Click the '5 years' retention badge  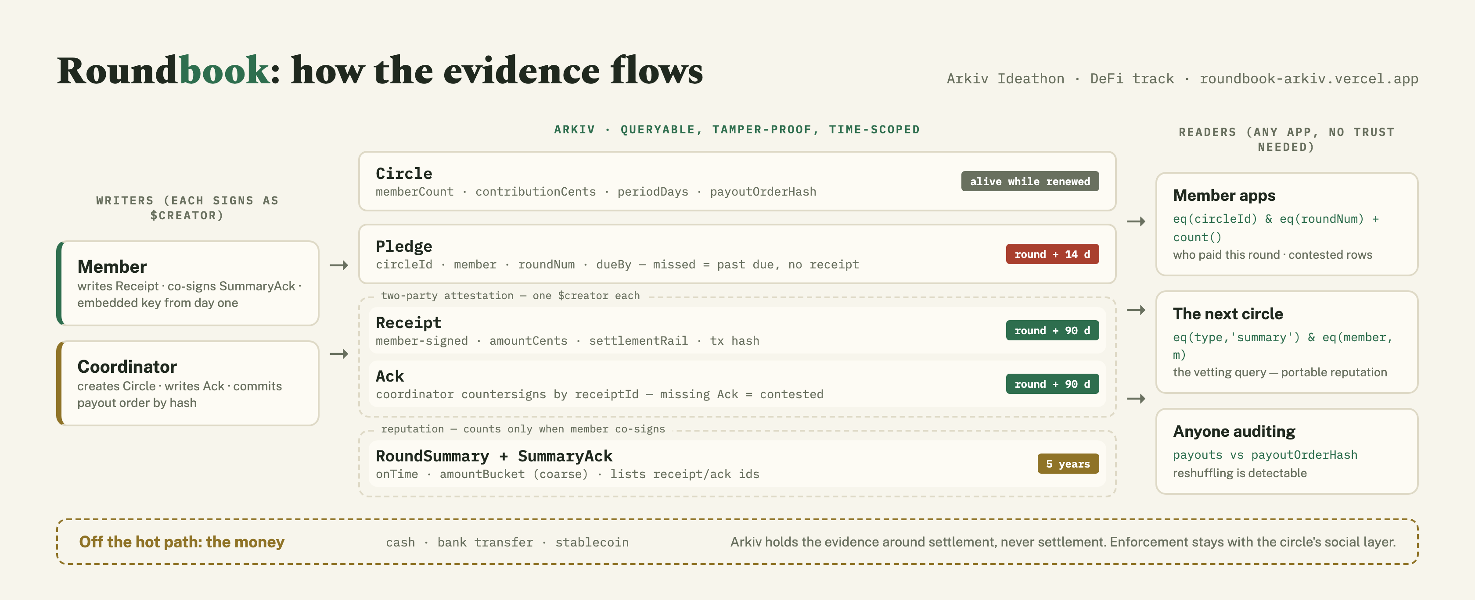(x=1068, y=464)
